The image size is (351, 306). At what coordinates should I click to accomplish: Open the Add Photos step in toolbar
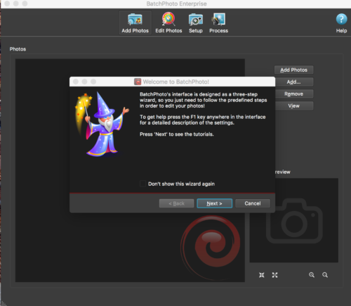pos(135,23)
